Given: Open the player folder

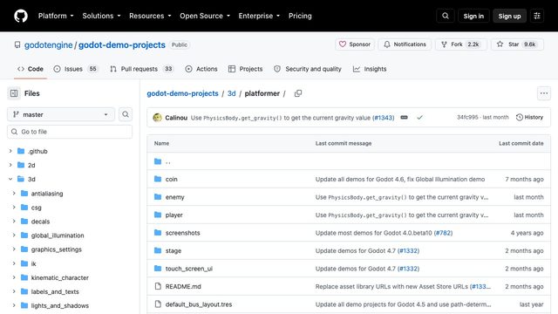Looking at the screenshot, I should pyautogui.click(x=174, y=215).
